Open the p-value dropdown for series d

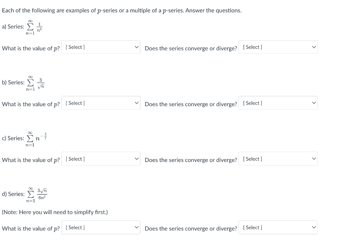click(100, 227)
